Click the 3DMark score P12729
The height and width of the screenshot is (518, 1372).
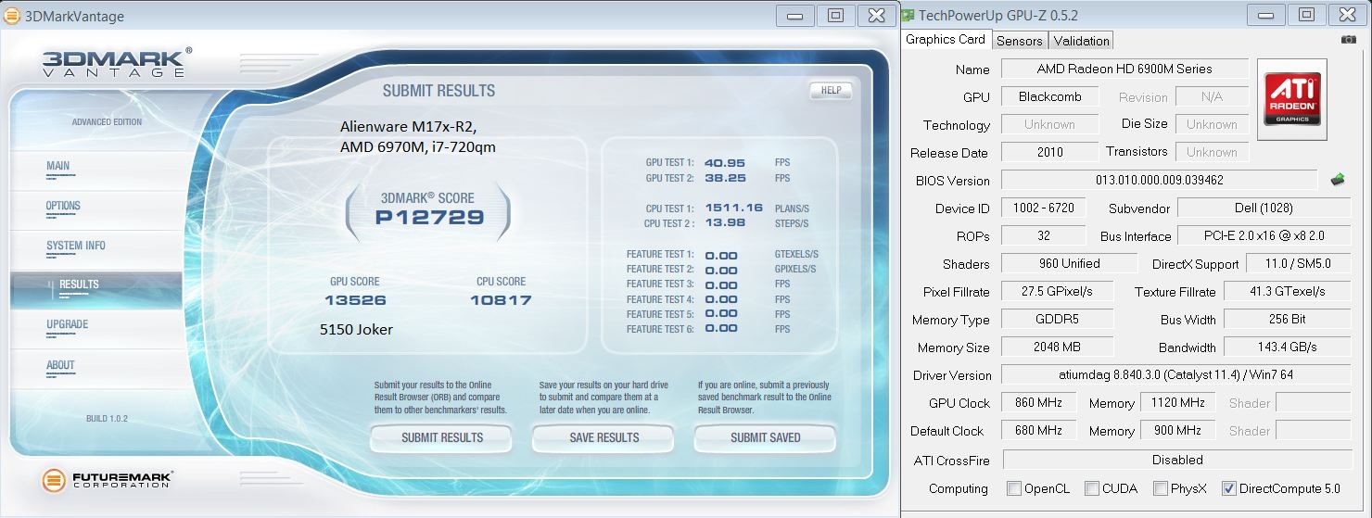429,218
